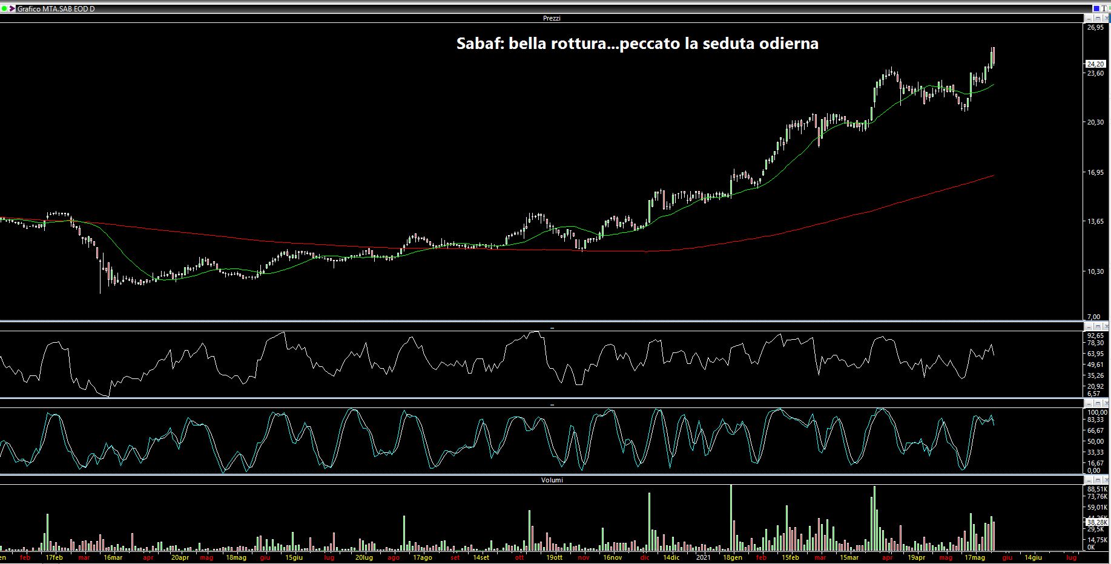Screen dimensions: 1111x564
Task: Click the 2021 year marker on time axis
Action: tap(703, 557)
